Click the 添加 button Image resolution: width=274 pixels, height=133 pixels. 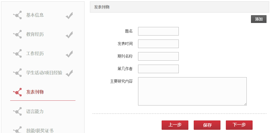(x=259, y=19)
